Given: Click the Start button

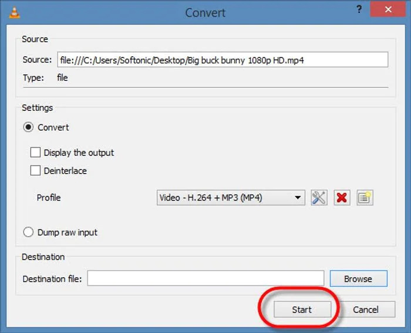Looking at the screenshot, I should 302,310.
